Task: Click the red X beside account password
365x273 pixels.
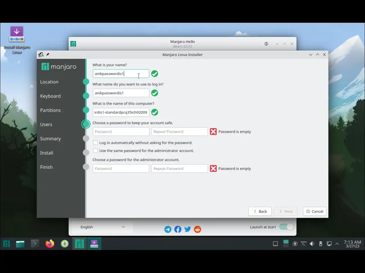Action: click(213, 132)
